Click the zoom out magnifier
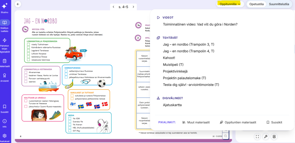The width and height of the screenshot is (295, 143). (x=226, y=136)
